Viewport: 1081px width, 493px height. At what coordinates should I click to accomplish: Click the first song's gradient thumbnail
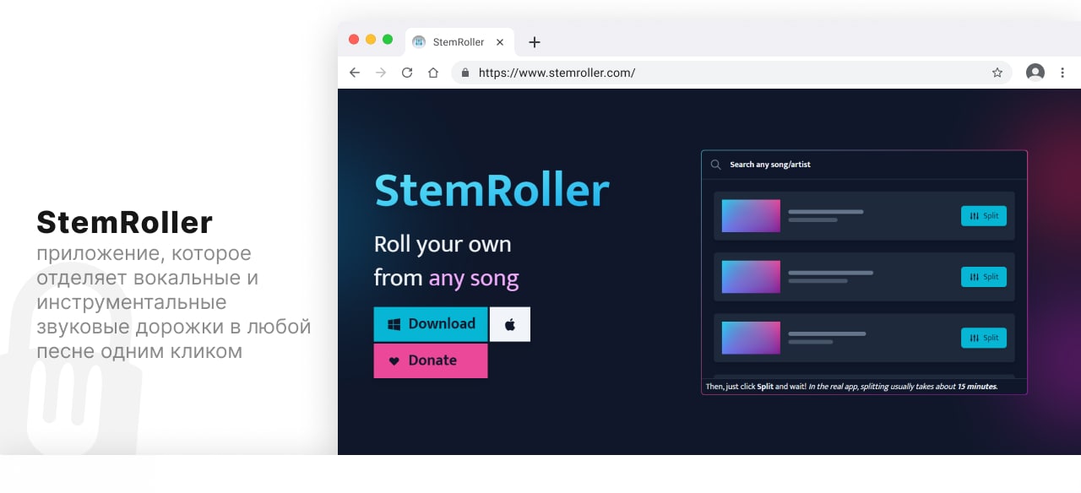[751, 216]
